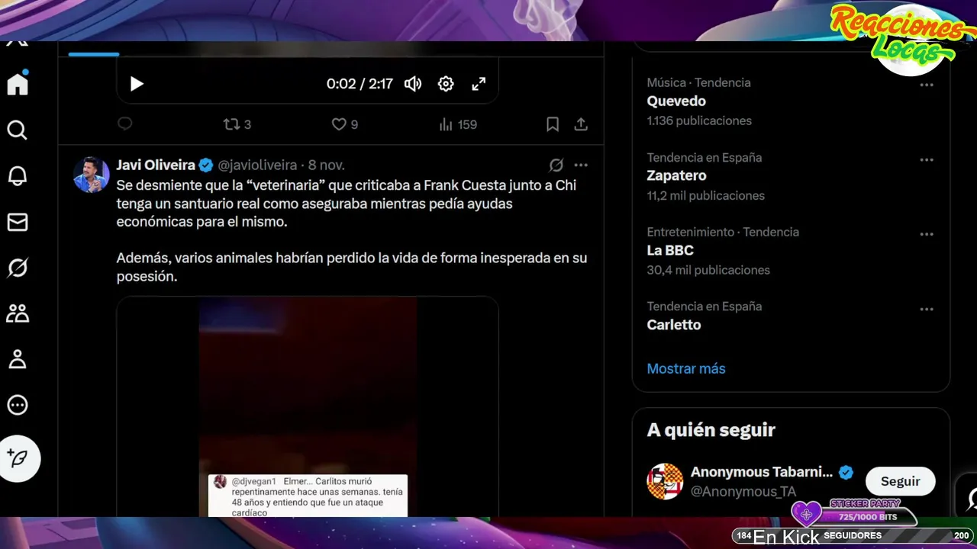
Task: Open more options for La BBC trend
Action: 927,234
